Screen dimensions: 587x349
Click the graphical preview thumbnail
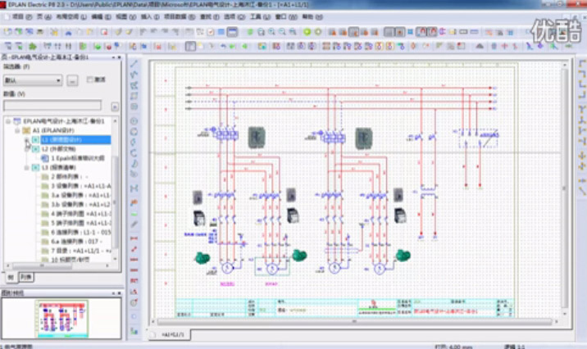tap(61, 319)
